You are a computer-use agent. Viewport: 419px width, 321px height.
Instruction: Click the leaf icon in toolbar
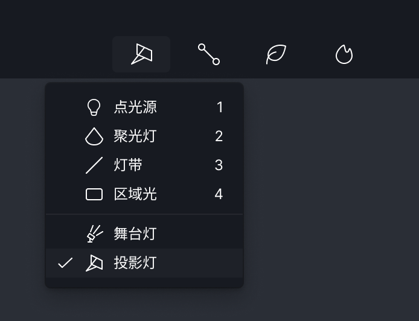pyautogui.click(x=276, y=54)
